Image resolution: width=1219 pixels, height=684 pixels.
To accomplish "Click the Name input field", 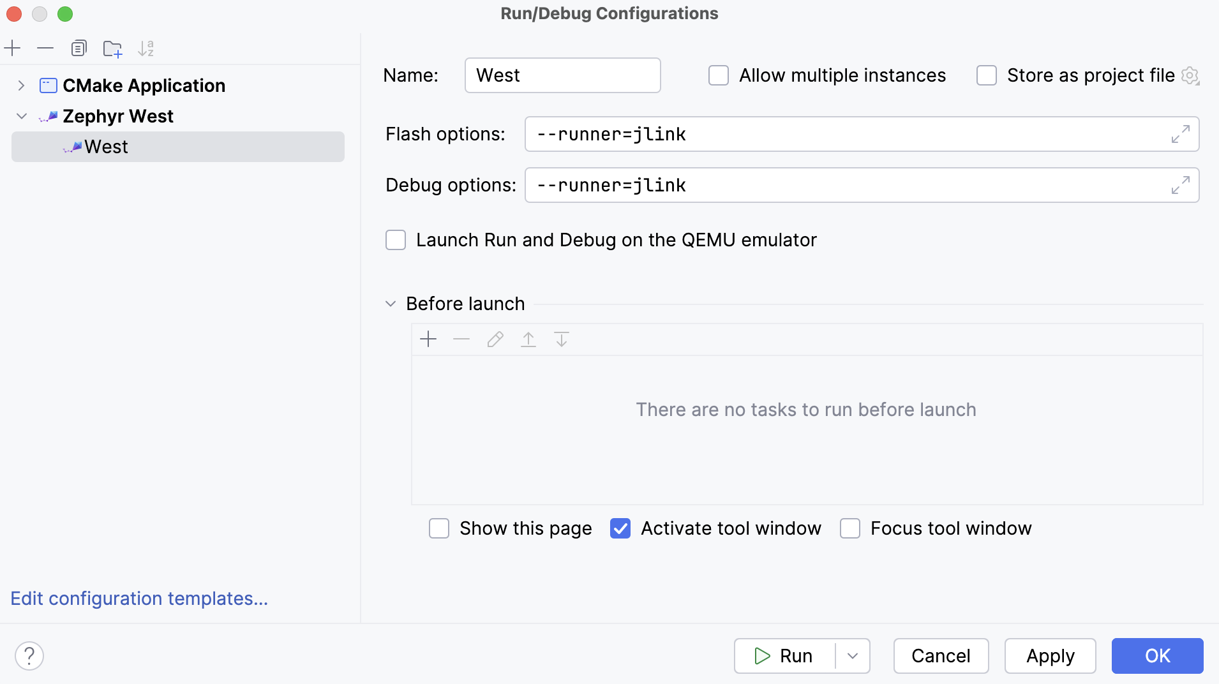I will [x=562, y=75].
